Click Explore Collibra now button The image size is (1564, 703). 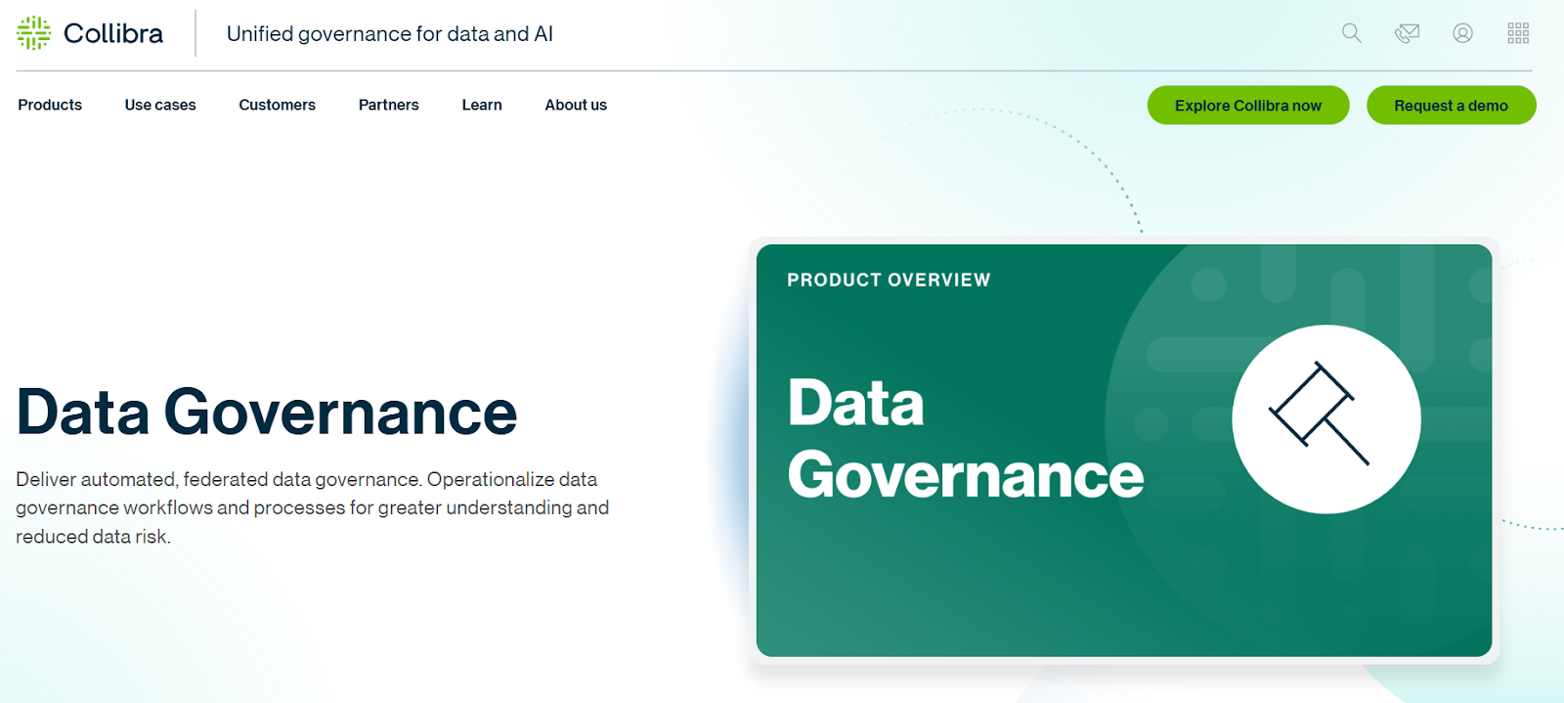click(x=1248, y=106)
